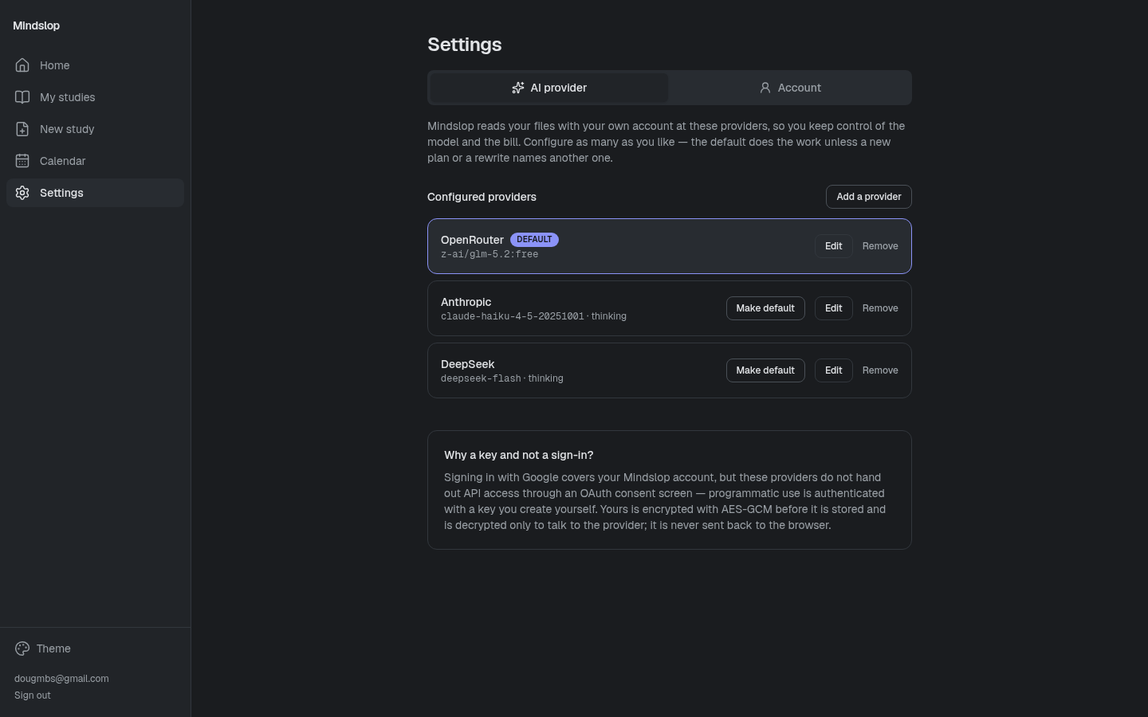Screen dimensions: 1148x717
Task: Click the Theme palette icon
Action: click(x=22, y=648)
